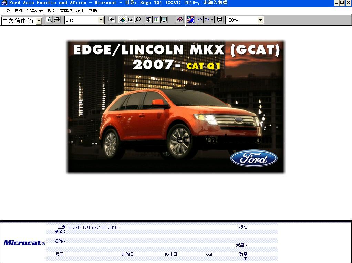The height and width of the screenshot is (263, 352).
Task: Click the redo forward arrow
Action: pos(207,20)
